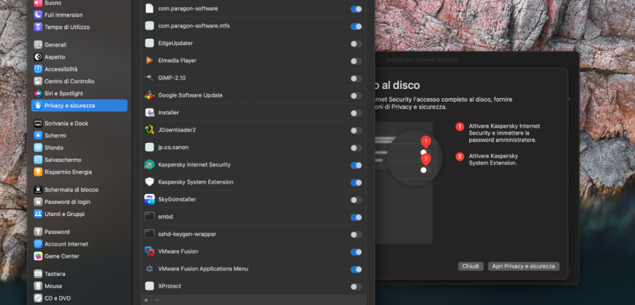Click the Game Center icon
Image resolution: width=635 pixels, height=305 pixels.
tap(38, 257)
